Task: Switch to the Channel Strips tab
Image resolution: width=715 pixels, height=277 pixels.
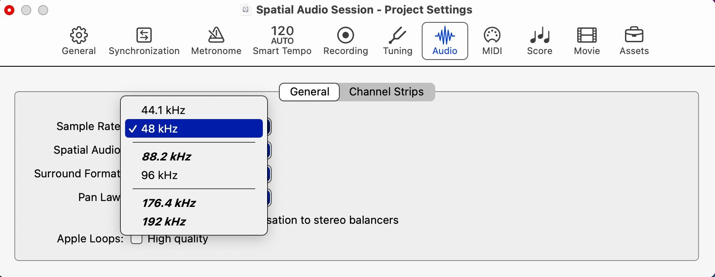Action: click(x=386, y=92)
